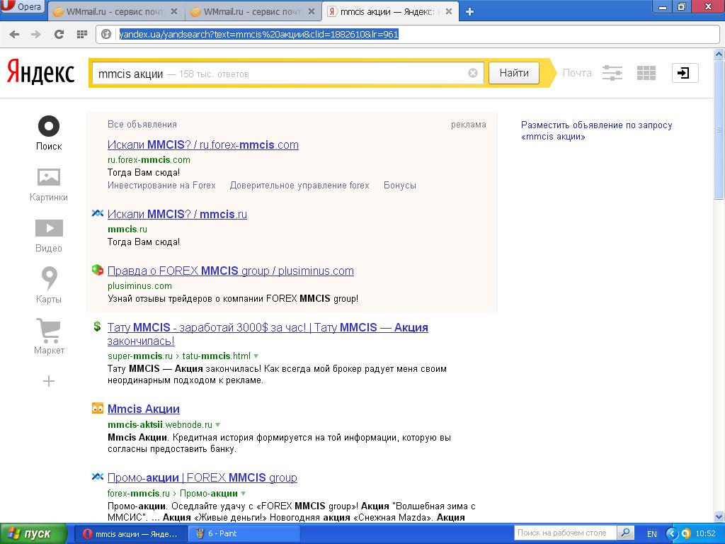
Task: Open Промо-акции | FOREX MMCIS group result
Action: pos(202,477)
